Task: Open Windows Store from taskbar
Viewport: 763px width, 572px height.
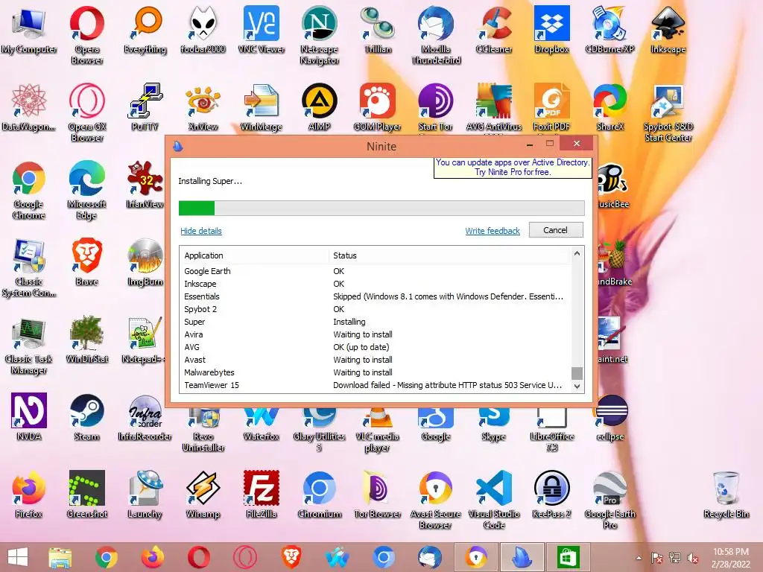Action: coord(568,557)
